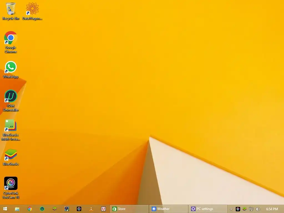
Task: Select Google Chrome desktop shortcut
Action: [x=11, y=42]
